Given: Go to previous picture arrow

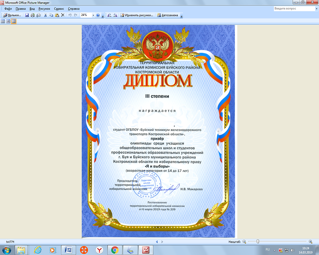Looking at the screenshot, I should click(x=157, y=242).
